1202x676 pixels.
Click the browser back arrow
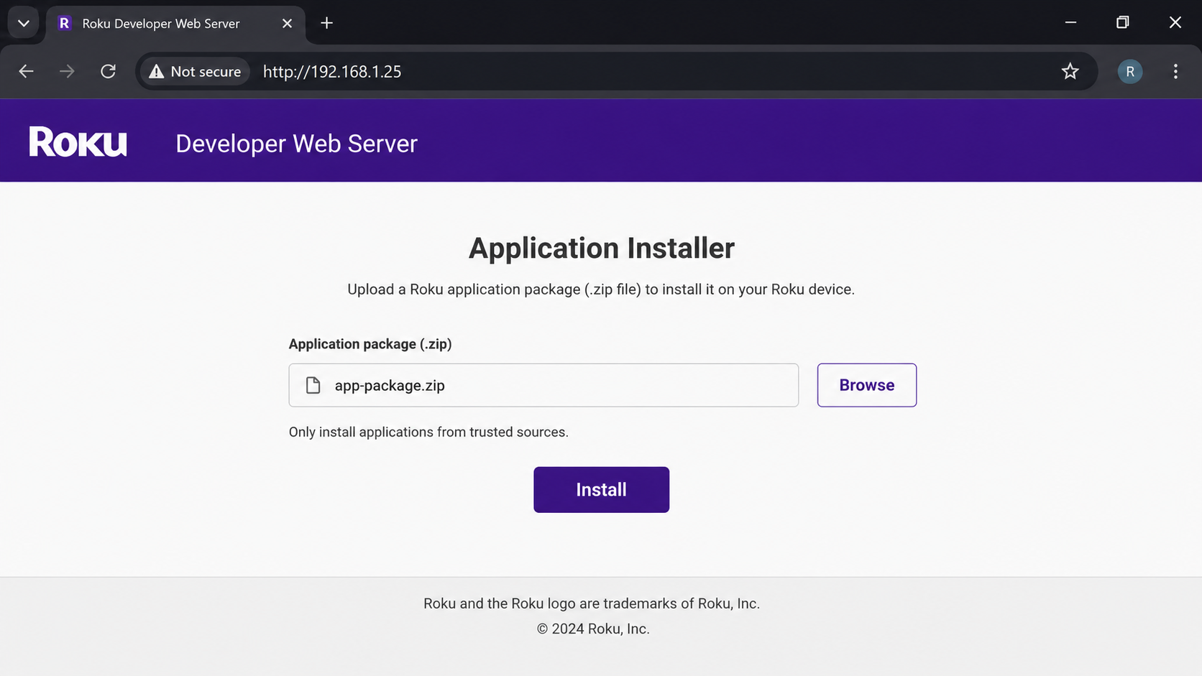pos(27,71)
